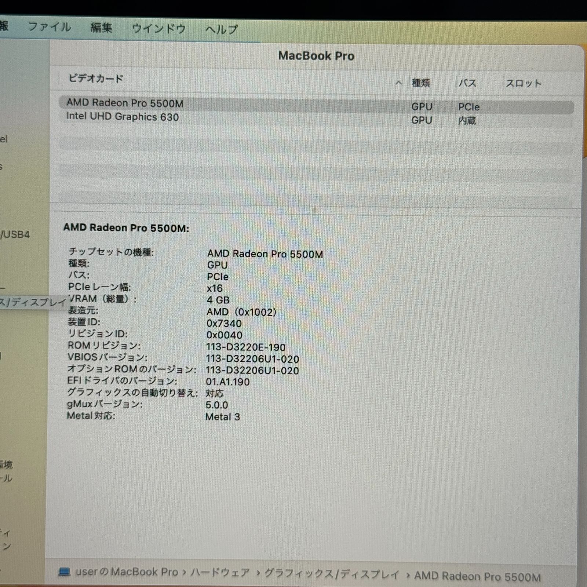The image size is (587, 587).
Task: Click AMD Radeon Pro 5500M in path bar
Action: point(477,577)
